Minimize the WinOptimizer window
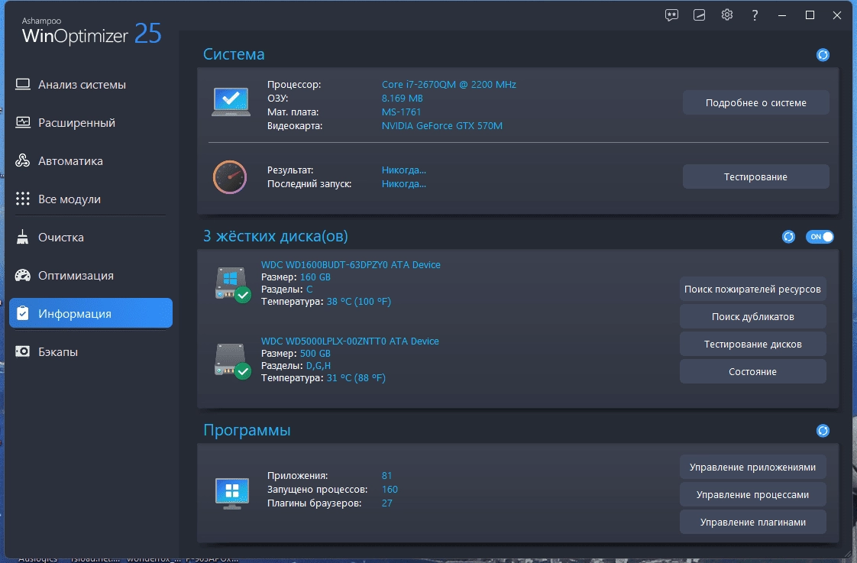Image resolution: width=857 pixels, height=563 pixels. 782,15
